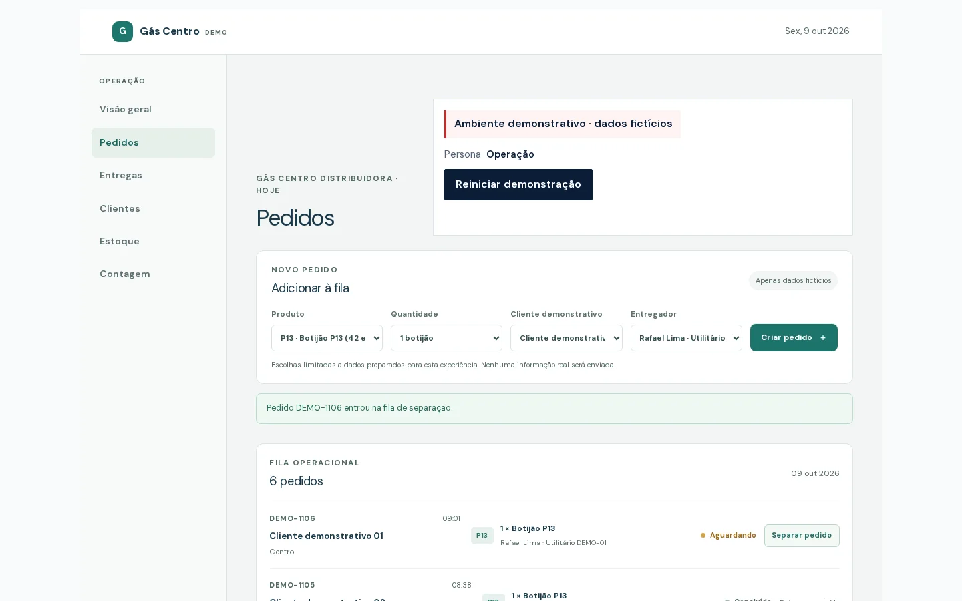The width and height of the screenshot is (962, 601).
Task: Select Pedidos in the sidebar
Action: click(153, 142)
